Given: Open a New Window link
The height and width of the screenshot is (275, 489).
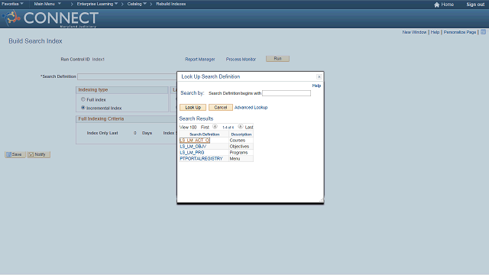Looking at the screenshot, I should pyautogui.click(x=414, y=32).
